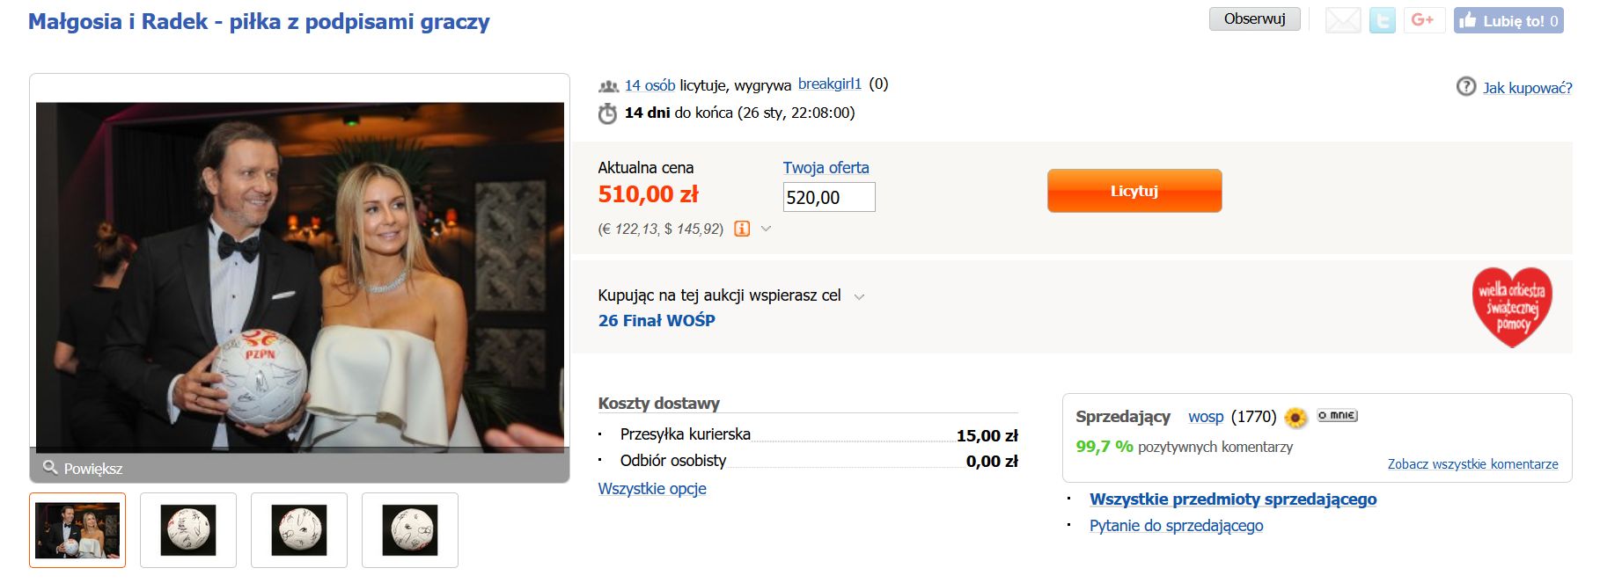The height and width of the screenshot is (583, 1600).
Task: Open the "14 osób" bidders link
Action: tap(650, 85)
